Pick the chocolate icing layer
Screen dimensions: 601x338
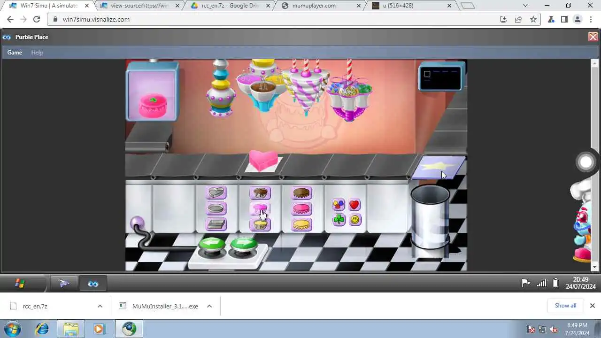click(302, 192)
